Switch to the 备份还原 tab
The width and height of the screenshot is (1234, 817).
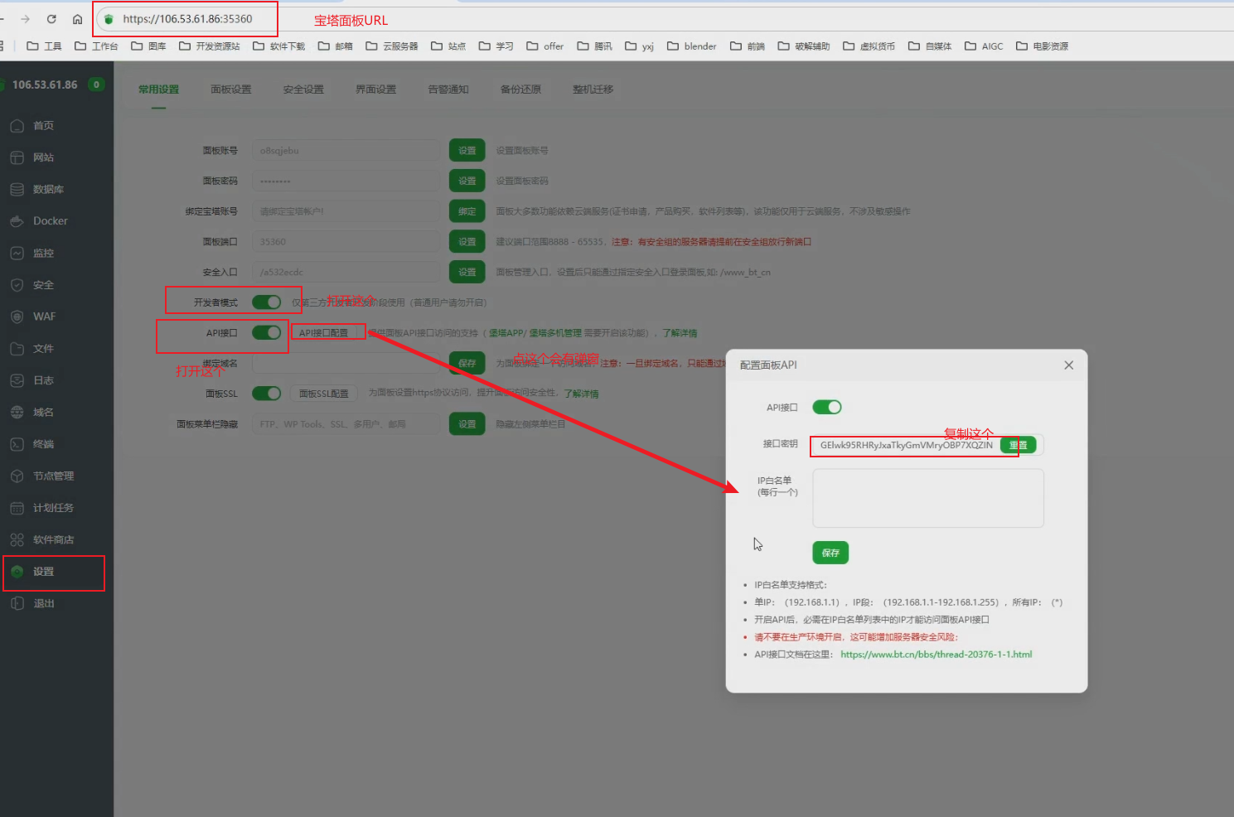(520, 89)
